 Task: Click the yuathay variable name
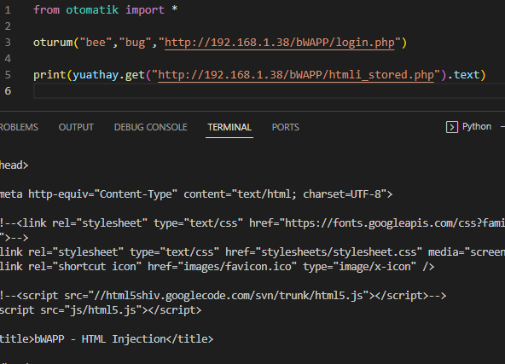(x=96, y=75)
